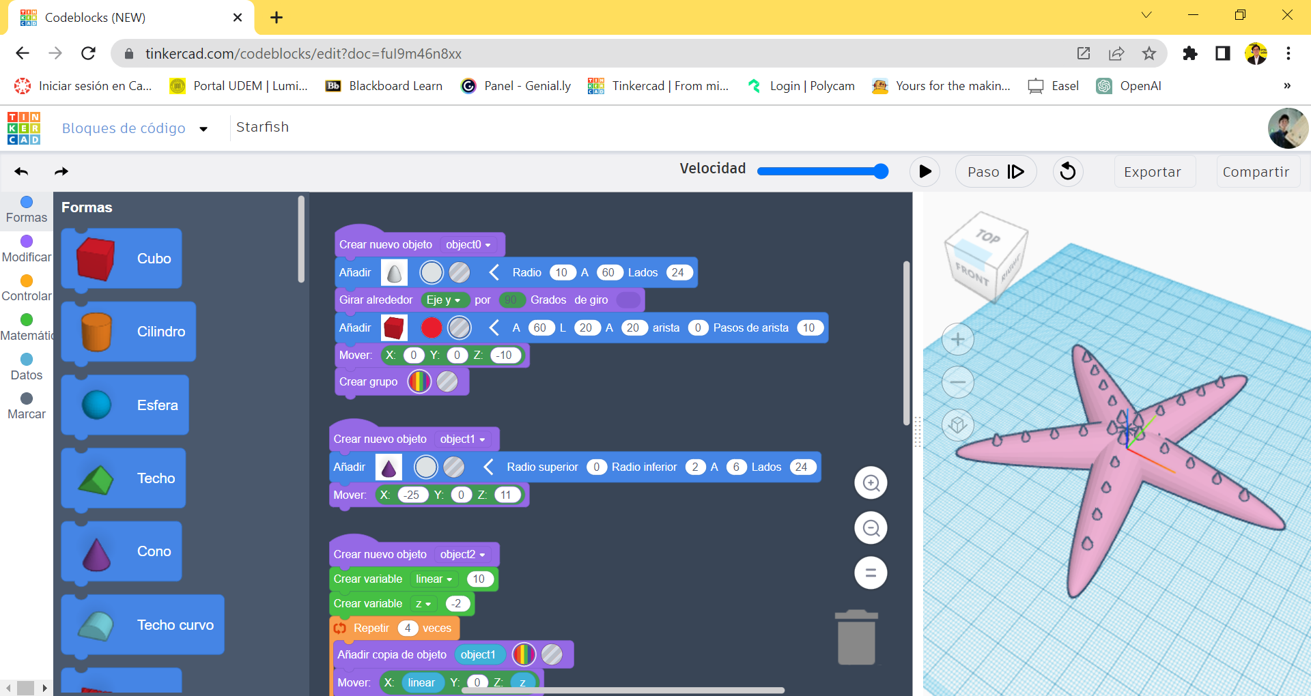Expand the Bloques de código menu
Image resolution: width=1311 pixels, height=696 pixels.
pyautogui.click(x=203, y=128)
